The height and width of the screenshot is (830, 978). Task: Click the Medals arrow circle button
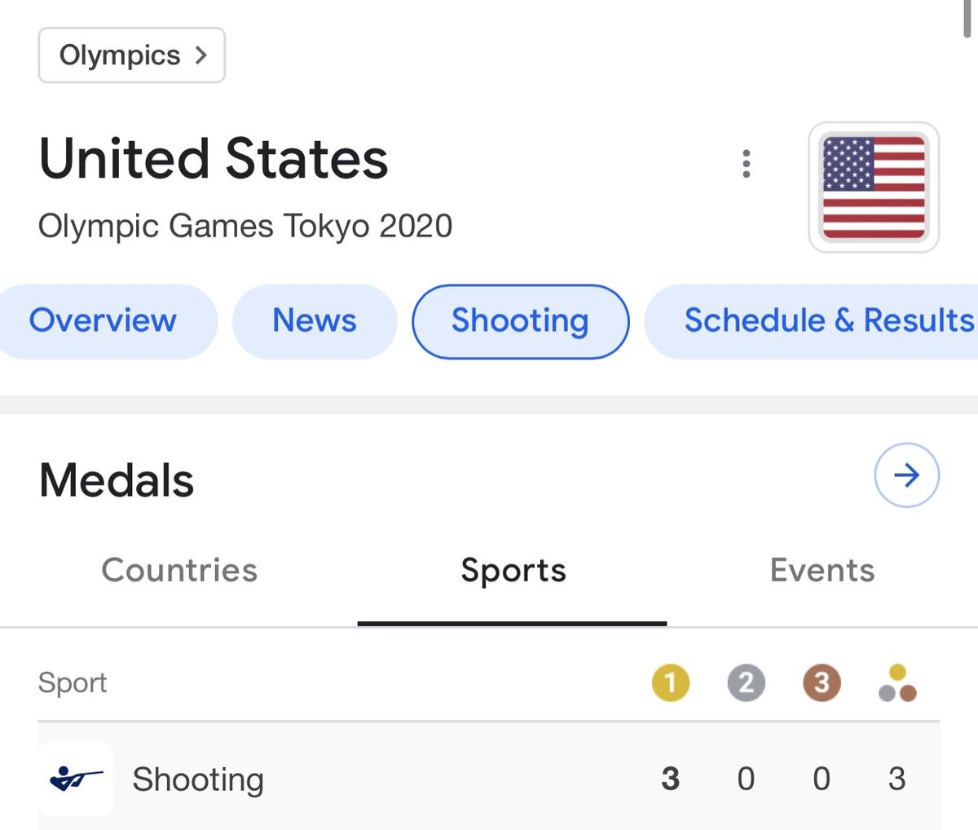(x=906, y=475)
